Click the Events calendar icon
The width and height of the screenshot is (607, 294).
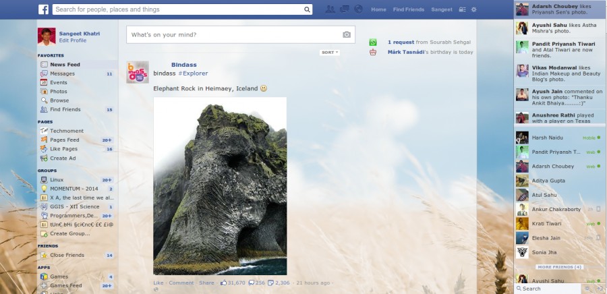tap(44, 82)
